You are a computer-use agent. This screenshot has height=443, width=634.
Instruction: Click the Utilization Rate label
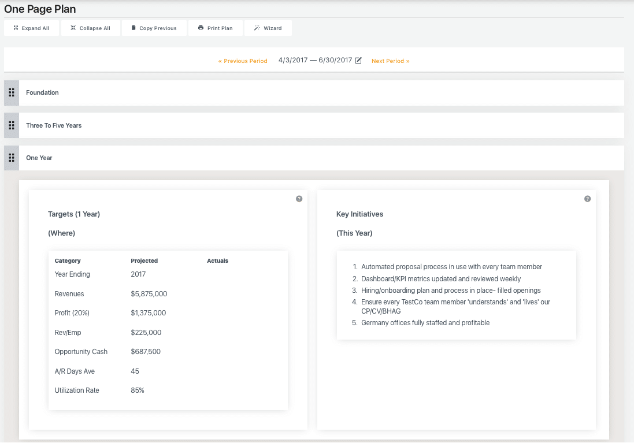(x=77, y=390)
